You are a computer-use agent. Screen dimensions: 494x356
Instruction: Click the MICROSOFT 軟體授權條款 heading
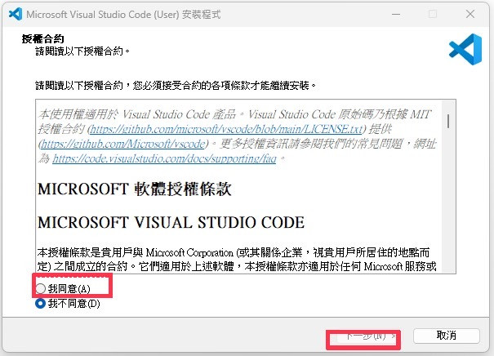(135, 189)
